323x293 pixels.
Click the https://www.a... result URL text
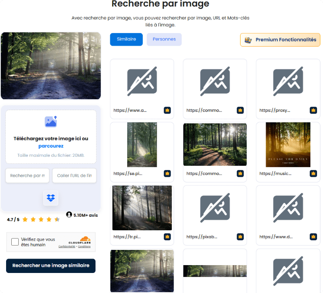tap(130, 110)
